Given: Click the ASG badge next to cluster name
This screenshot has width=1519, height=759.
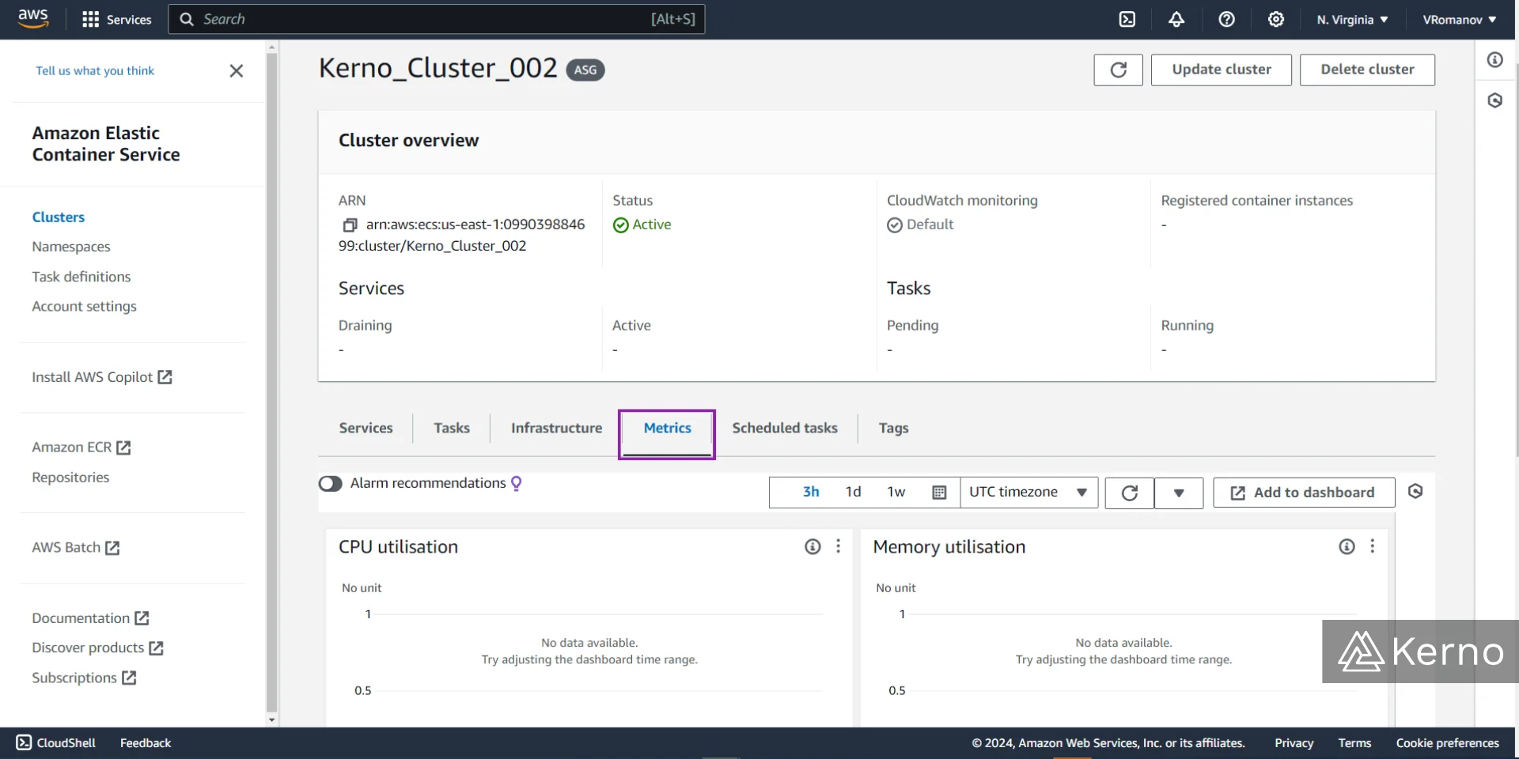Looking at the screenshot, I should pos(585,70).
